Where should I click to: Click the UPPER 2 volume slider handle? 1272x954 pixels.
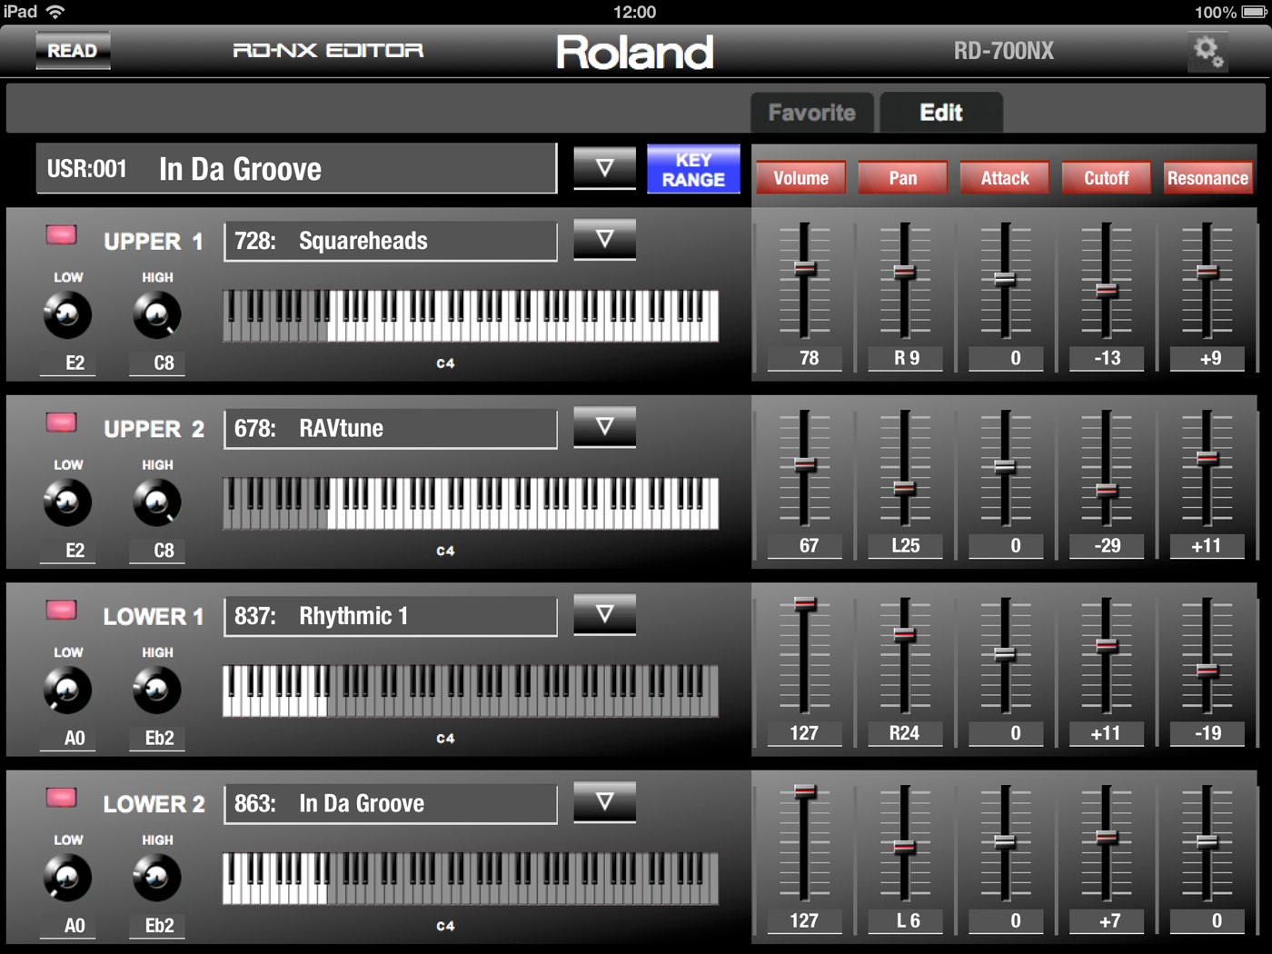pos(805,464)
